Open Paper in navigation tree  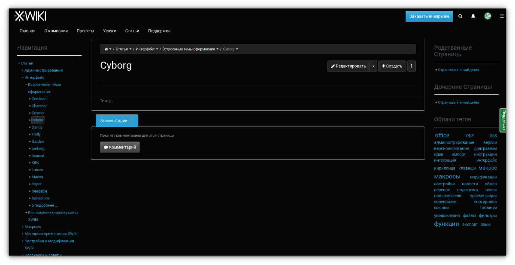point(36,184)
